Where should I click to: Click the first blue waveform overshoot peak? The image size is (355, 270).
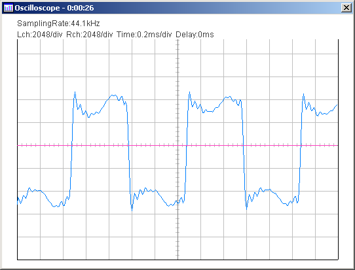click(x=75, y=92)
